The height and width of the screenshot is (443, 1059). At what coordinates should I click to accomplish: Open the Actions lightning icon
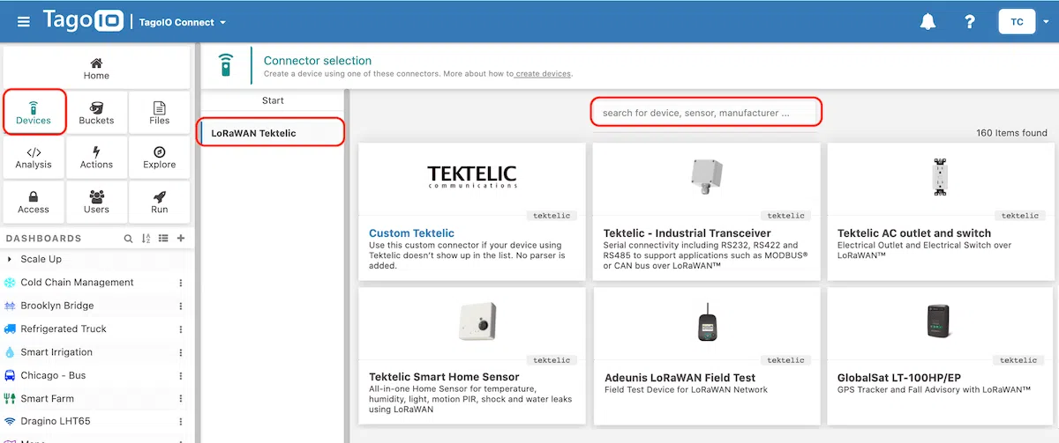(x=96, y=157)
